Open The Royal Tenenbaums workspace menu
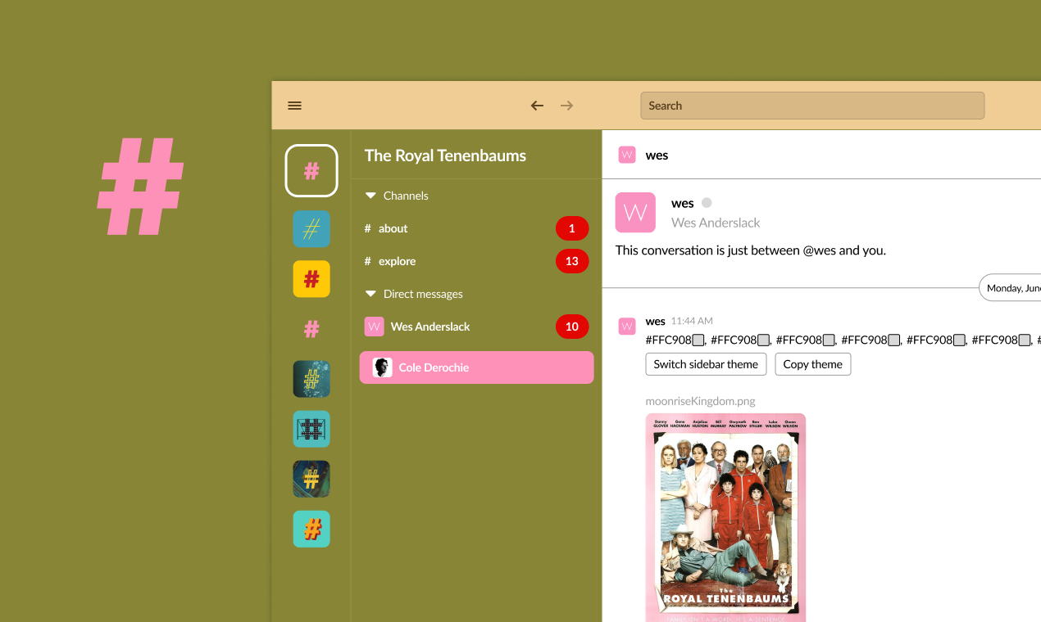This screenshot has width=1041, height=622. click(x=445, y=155)
